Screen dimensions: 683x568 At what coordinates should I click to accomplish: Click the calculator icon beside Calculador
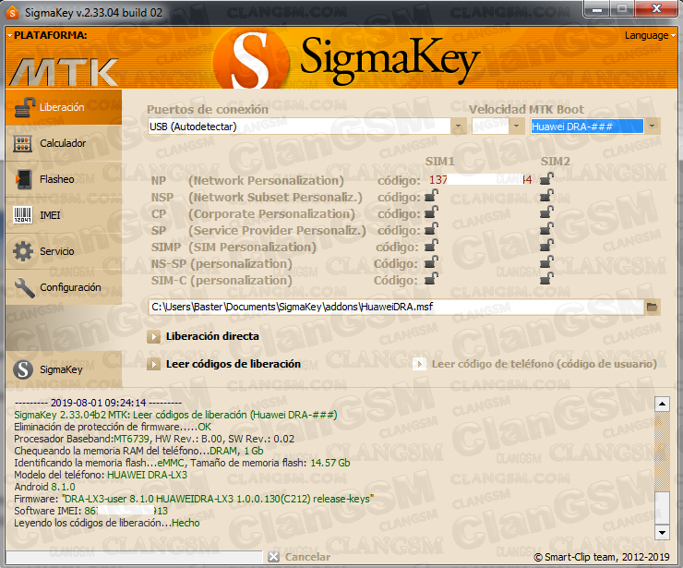[23, 143]
